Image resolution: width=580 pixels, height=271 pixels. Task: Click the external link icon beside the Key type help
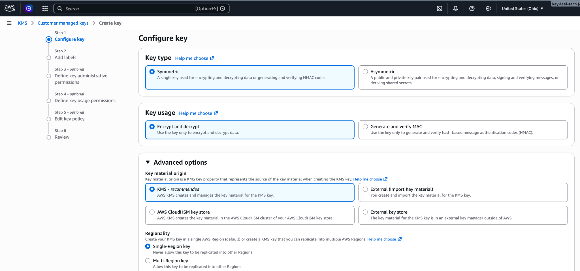pos(212,58)
